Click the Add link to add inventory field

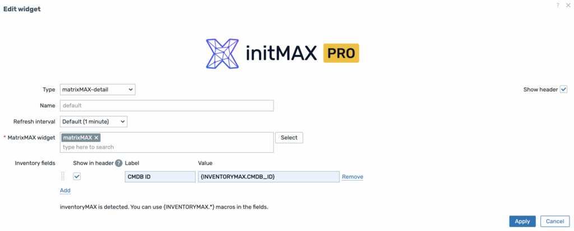click(x=65, y=190)
